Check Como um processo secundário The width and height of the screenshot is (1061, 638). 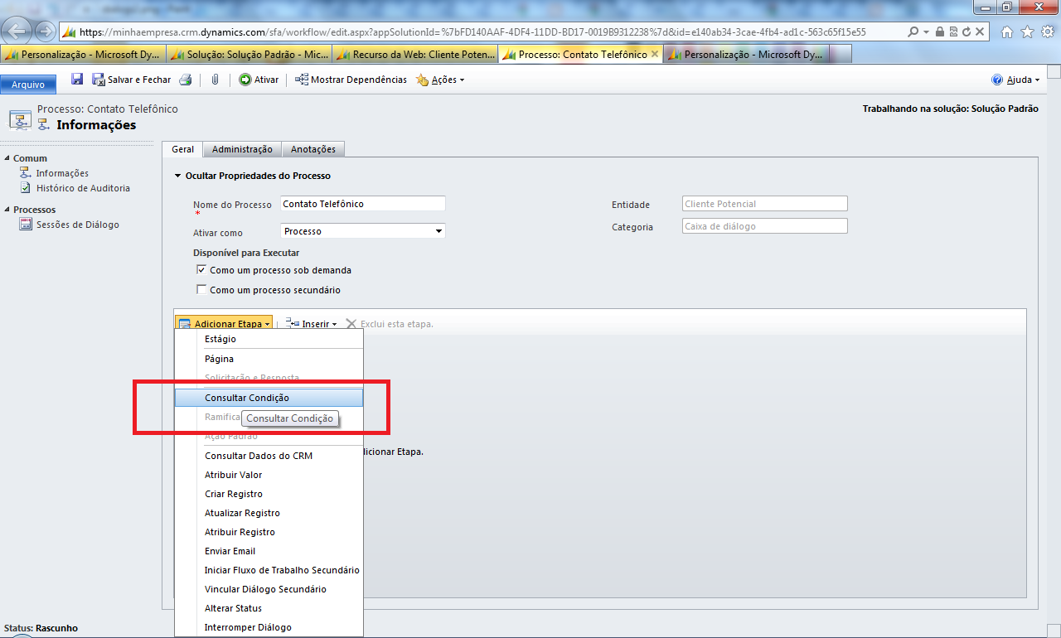(201, 290)
